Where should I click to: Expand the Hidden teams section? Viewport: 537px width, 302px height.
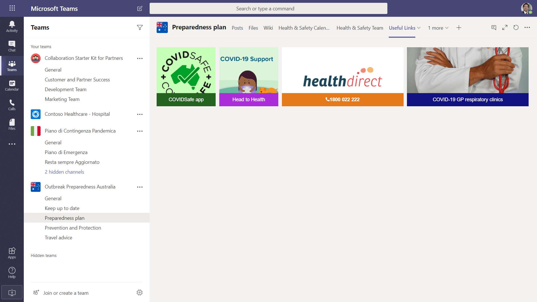coord(44,256)
